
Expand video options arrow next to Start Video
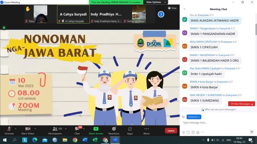(35, 129)
